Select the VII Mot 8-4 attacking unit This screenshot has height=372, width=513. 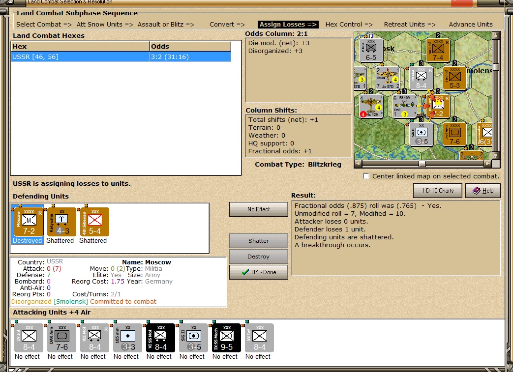[x=94, y=338]
